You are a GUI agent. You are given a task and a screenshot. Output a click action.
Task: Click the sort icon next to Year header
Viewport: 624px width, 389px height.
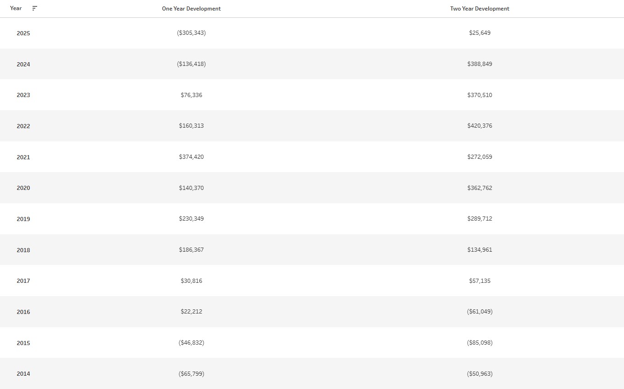coord(34,8)
